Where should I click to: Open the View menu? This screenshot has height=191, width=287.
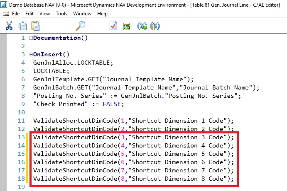(x=44, y=14)
